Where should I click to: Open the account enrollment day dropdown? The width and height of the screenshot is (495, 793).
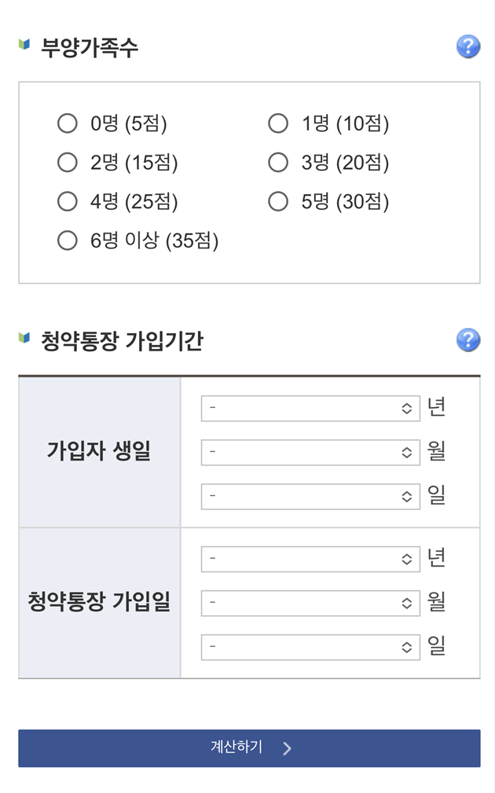point(310,647)
